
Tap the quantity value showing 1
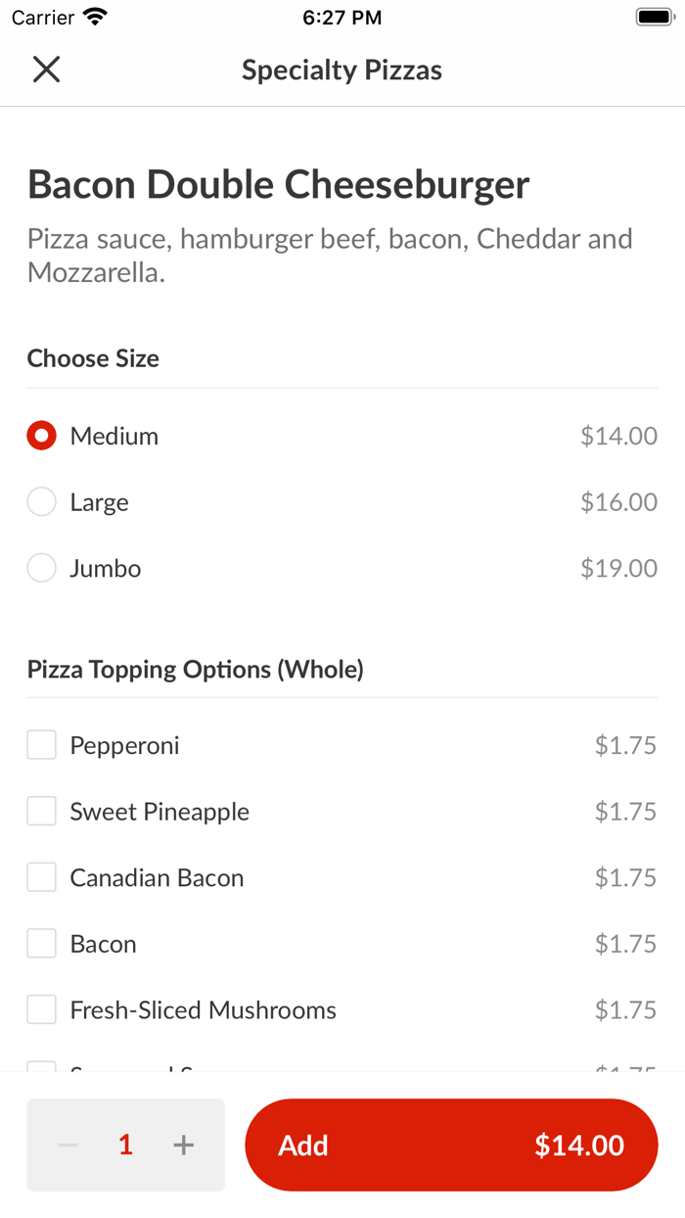[x=124, y=1144]
